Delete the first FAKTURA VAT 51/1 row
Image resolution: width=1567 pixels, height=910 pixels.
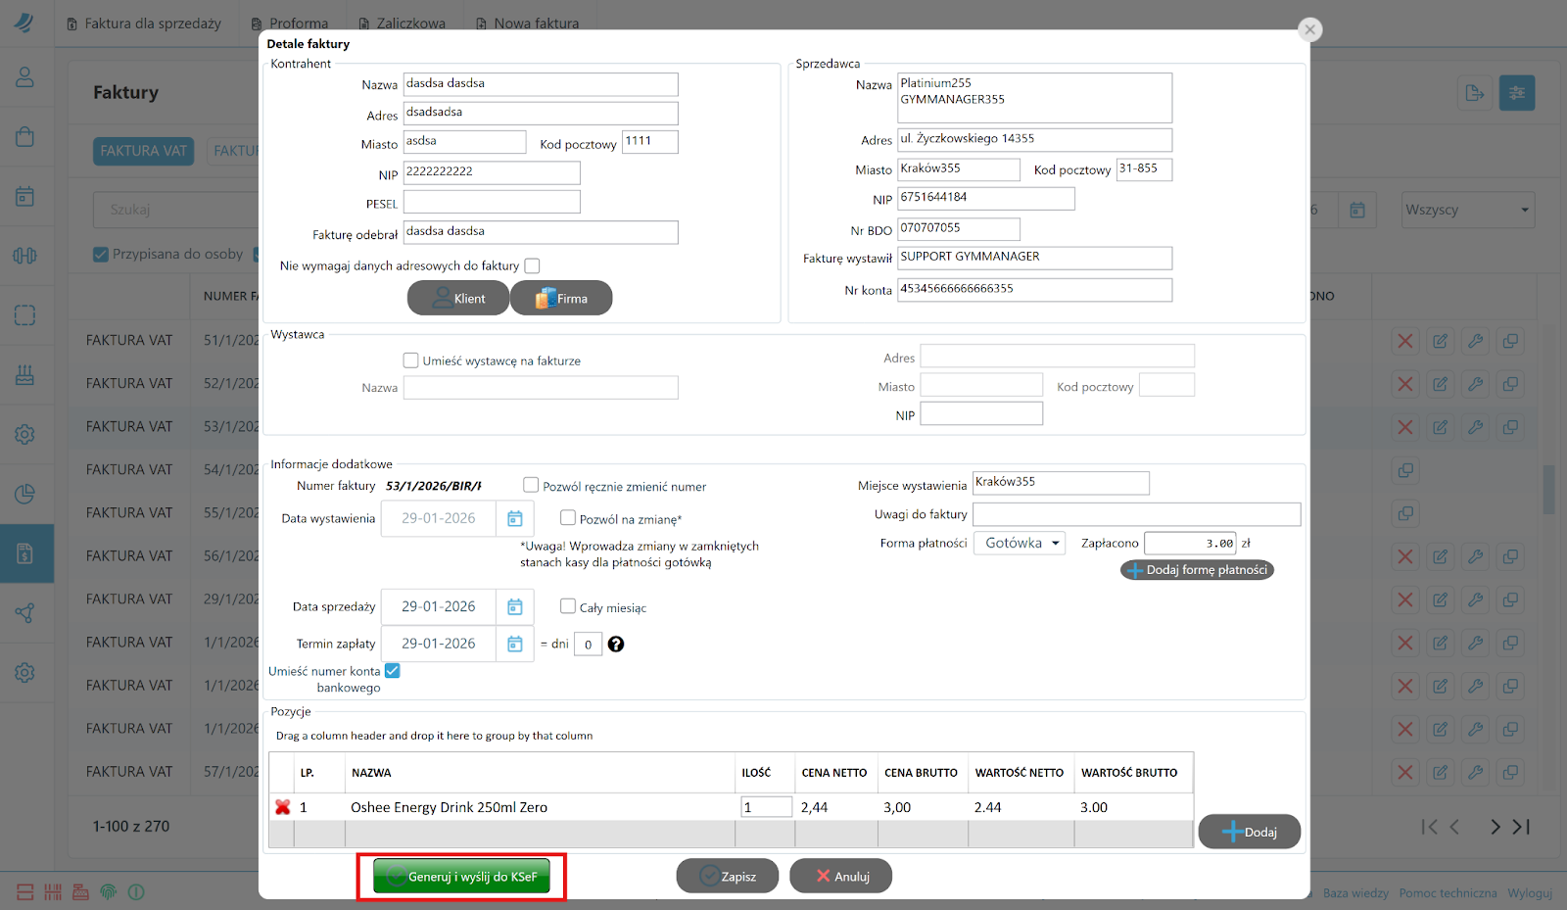click(x=1404, y=341)
